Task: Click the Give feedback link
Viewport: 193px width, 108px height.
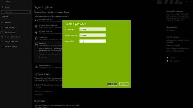Action: 174,61
